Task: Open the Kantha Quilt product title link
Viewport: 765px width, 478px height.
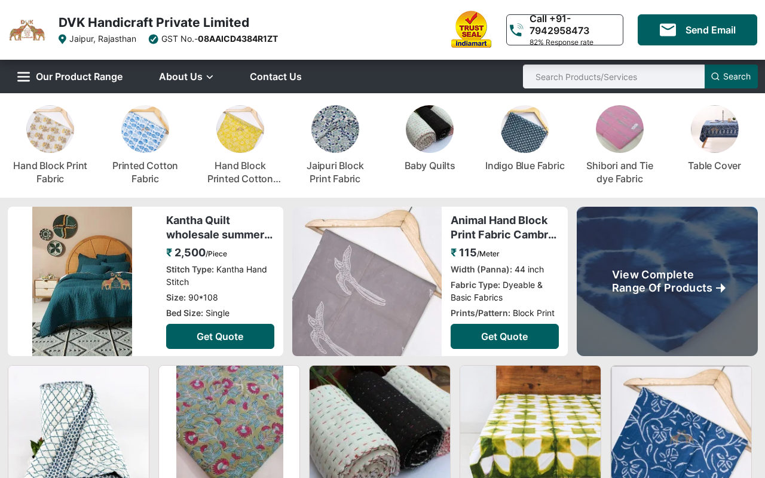Action: coord(219,228)
